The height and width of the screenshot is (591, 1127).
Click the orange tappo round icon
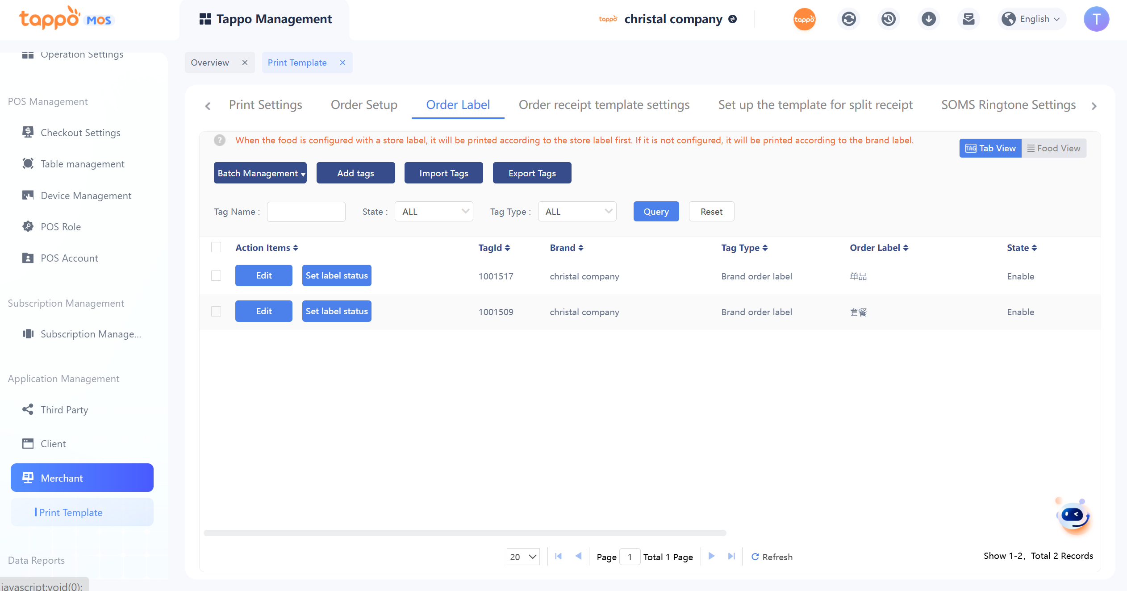pyautogui.click(x=804, y=19)
